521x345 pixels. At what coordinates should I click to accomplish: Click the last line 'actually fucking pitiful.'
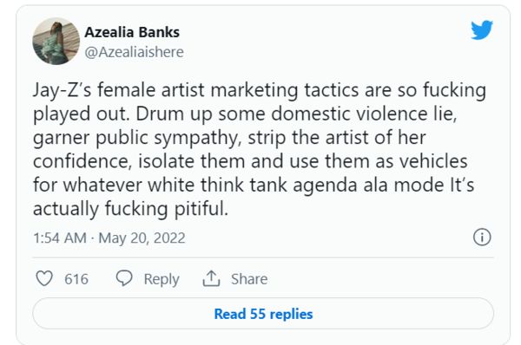130,209
